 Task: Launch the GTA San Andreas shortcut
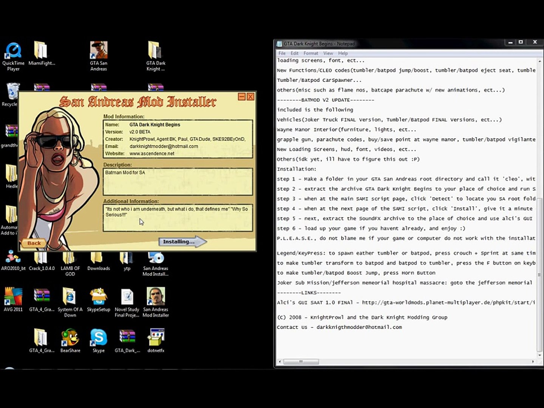coord(99,57)
